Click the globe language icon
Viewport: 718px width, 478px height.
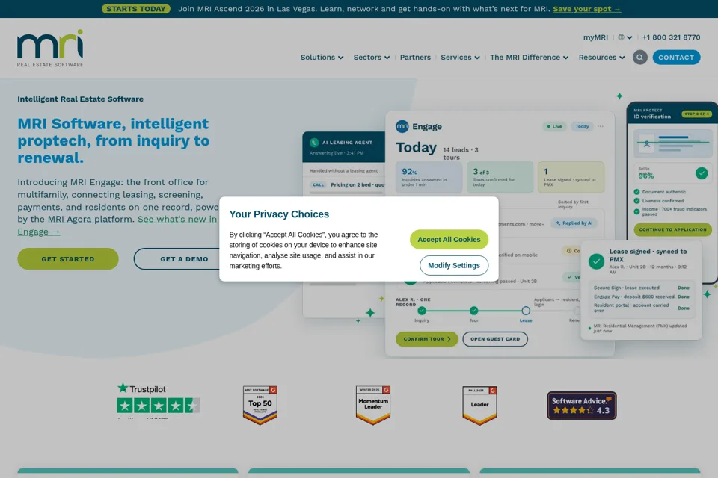(x=621, y=37)
